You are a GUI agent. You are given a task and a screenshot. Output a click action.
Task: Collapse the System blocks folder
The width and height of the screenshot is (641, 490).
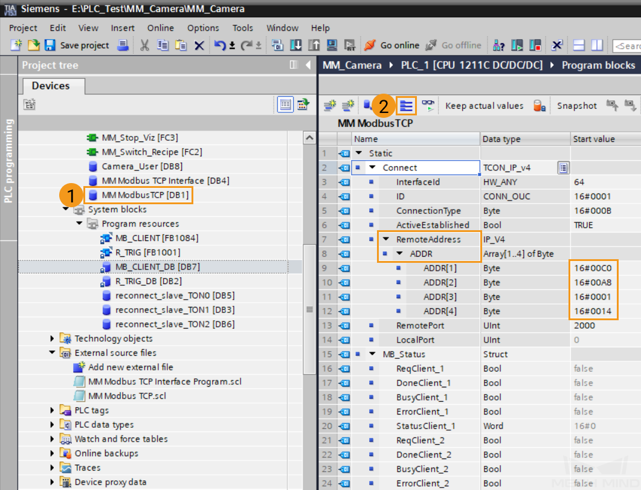tap(66, 210)
